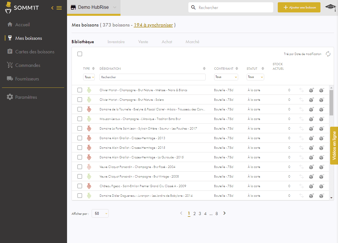Viewport: 338px width, 243px height.
Task: Select checkbox for Veuve Clicquot Brut Rosé 2004
Action: click(80, 167)
